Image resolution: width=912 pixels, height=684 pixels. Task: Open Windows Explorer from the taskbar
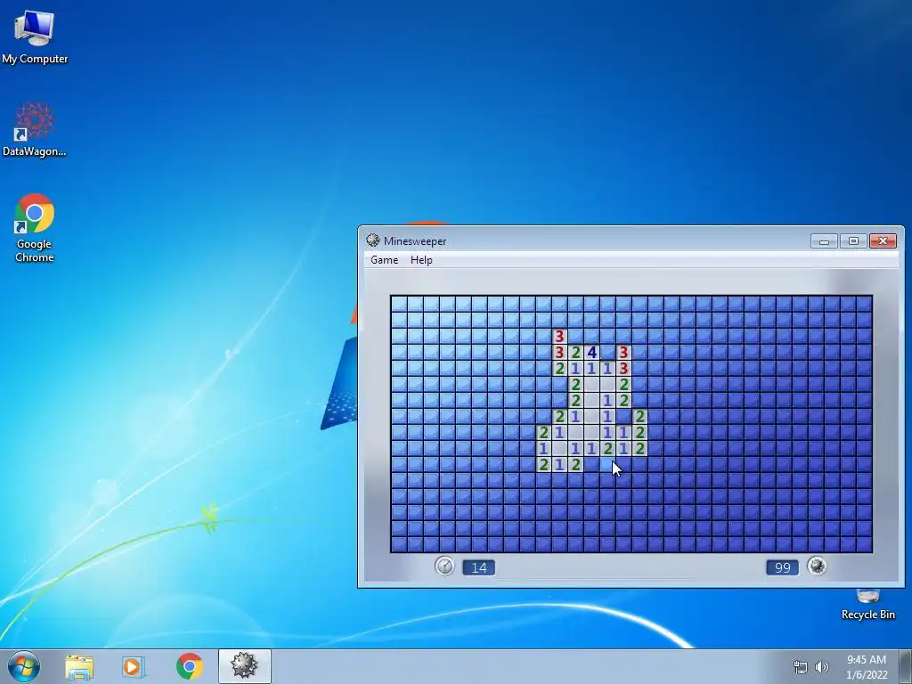coord(79,667)
